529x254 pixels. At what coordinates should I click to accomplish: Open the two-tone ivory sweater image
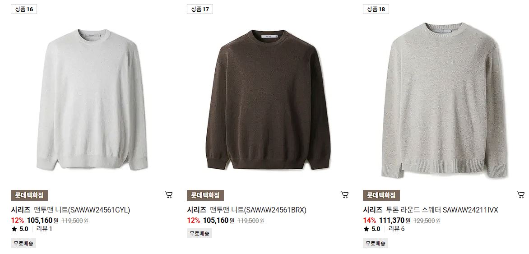tap(444, 100)
